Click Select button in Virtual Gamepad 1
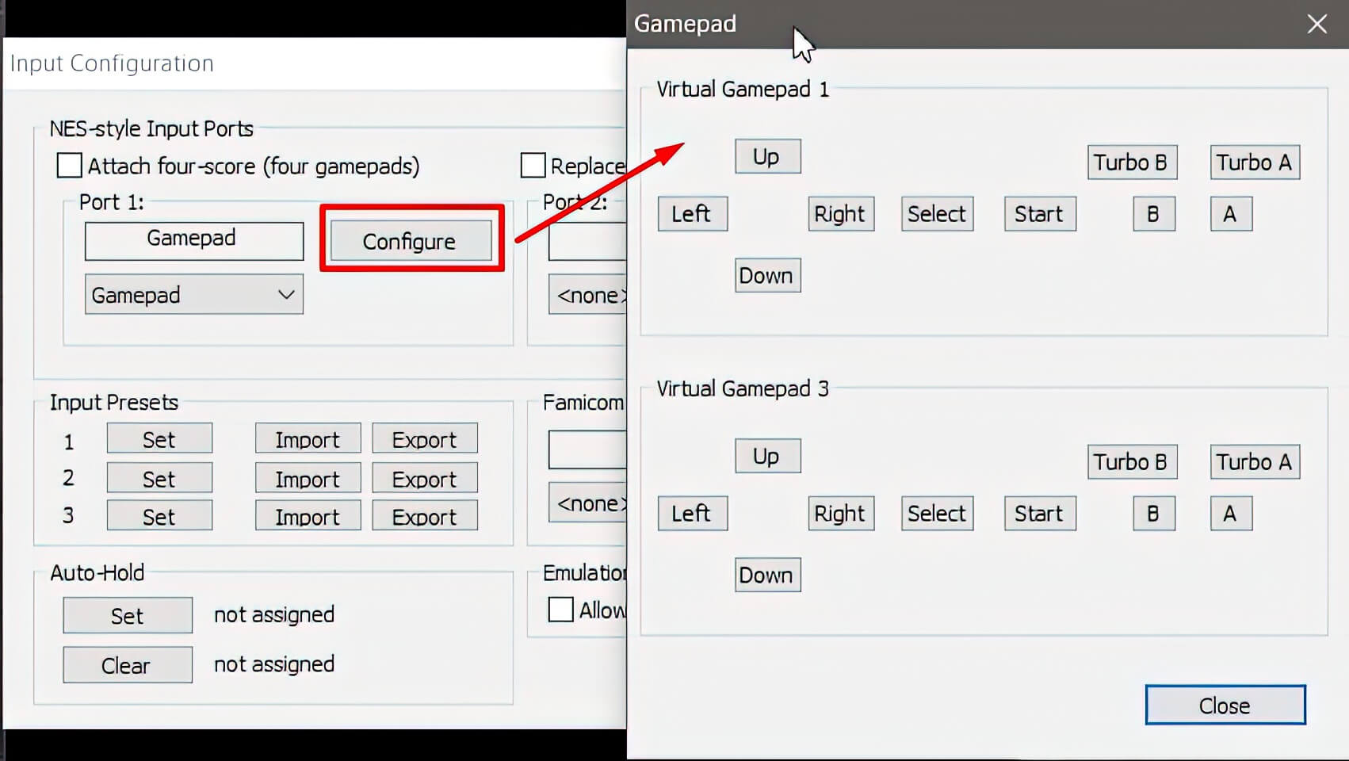Screen dimensions: 1349x761 coord(937,214)
